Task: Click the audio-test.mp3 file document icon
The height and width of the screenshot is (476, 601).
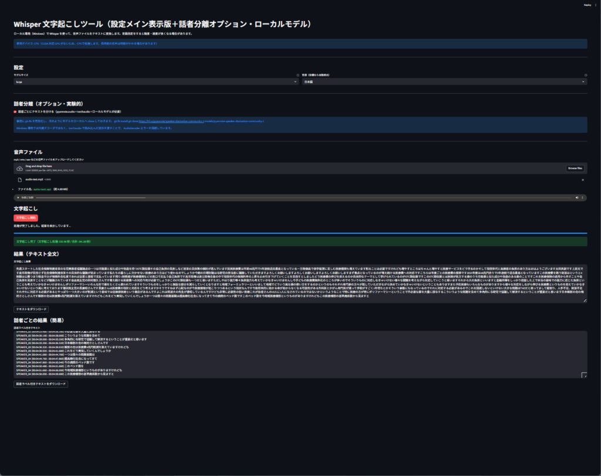Action: coord(19,179)
